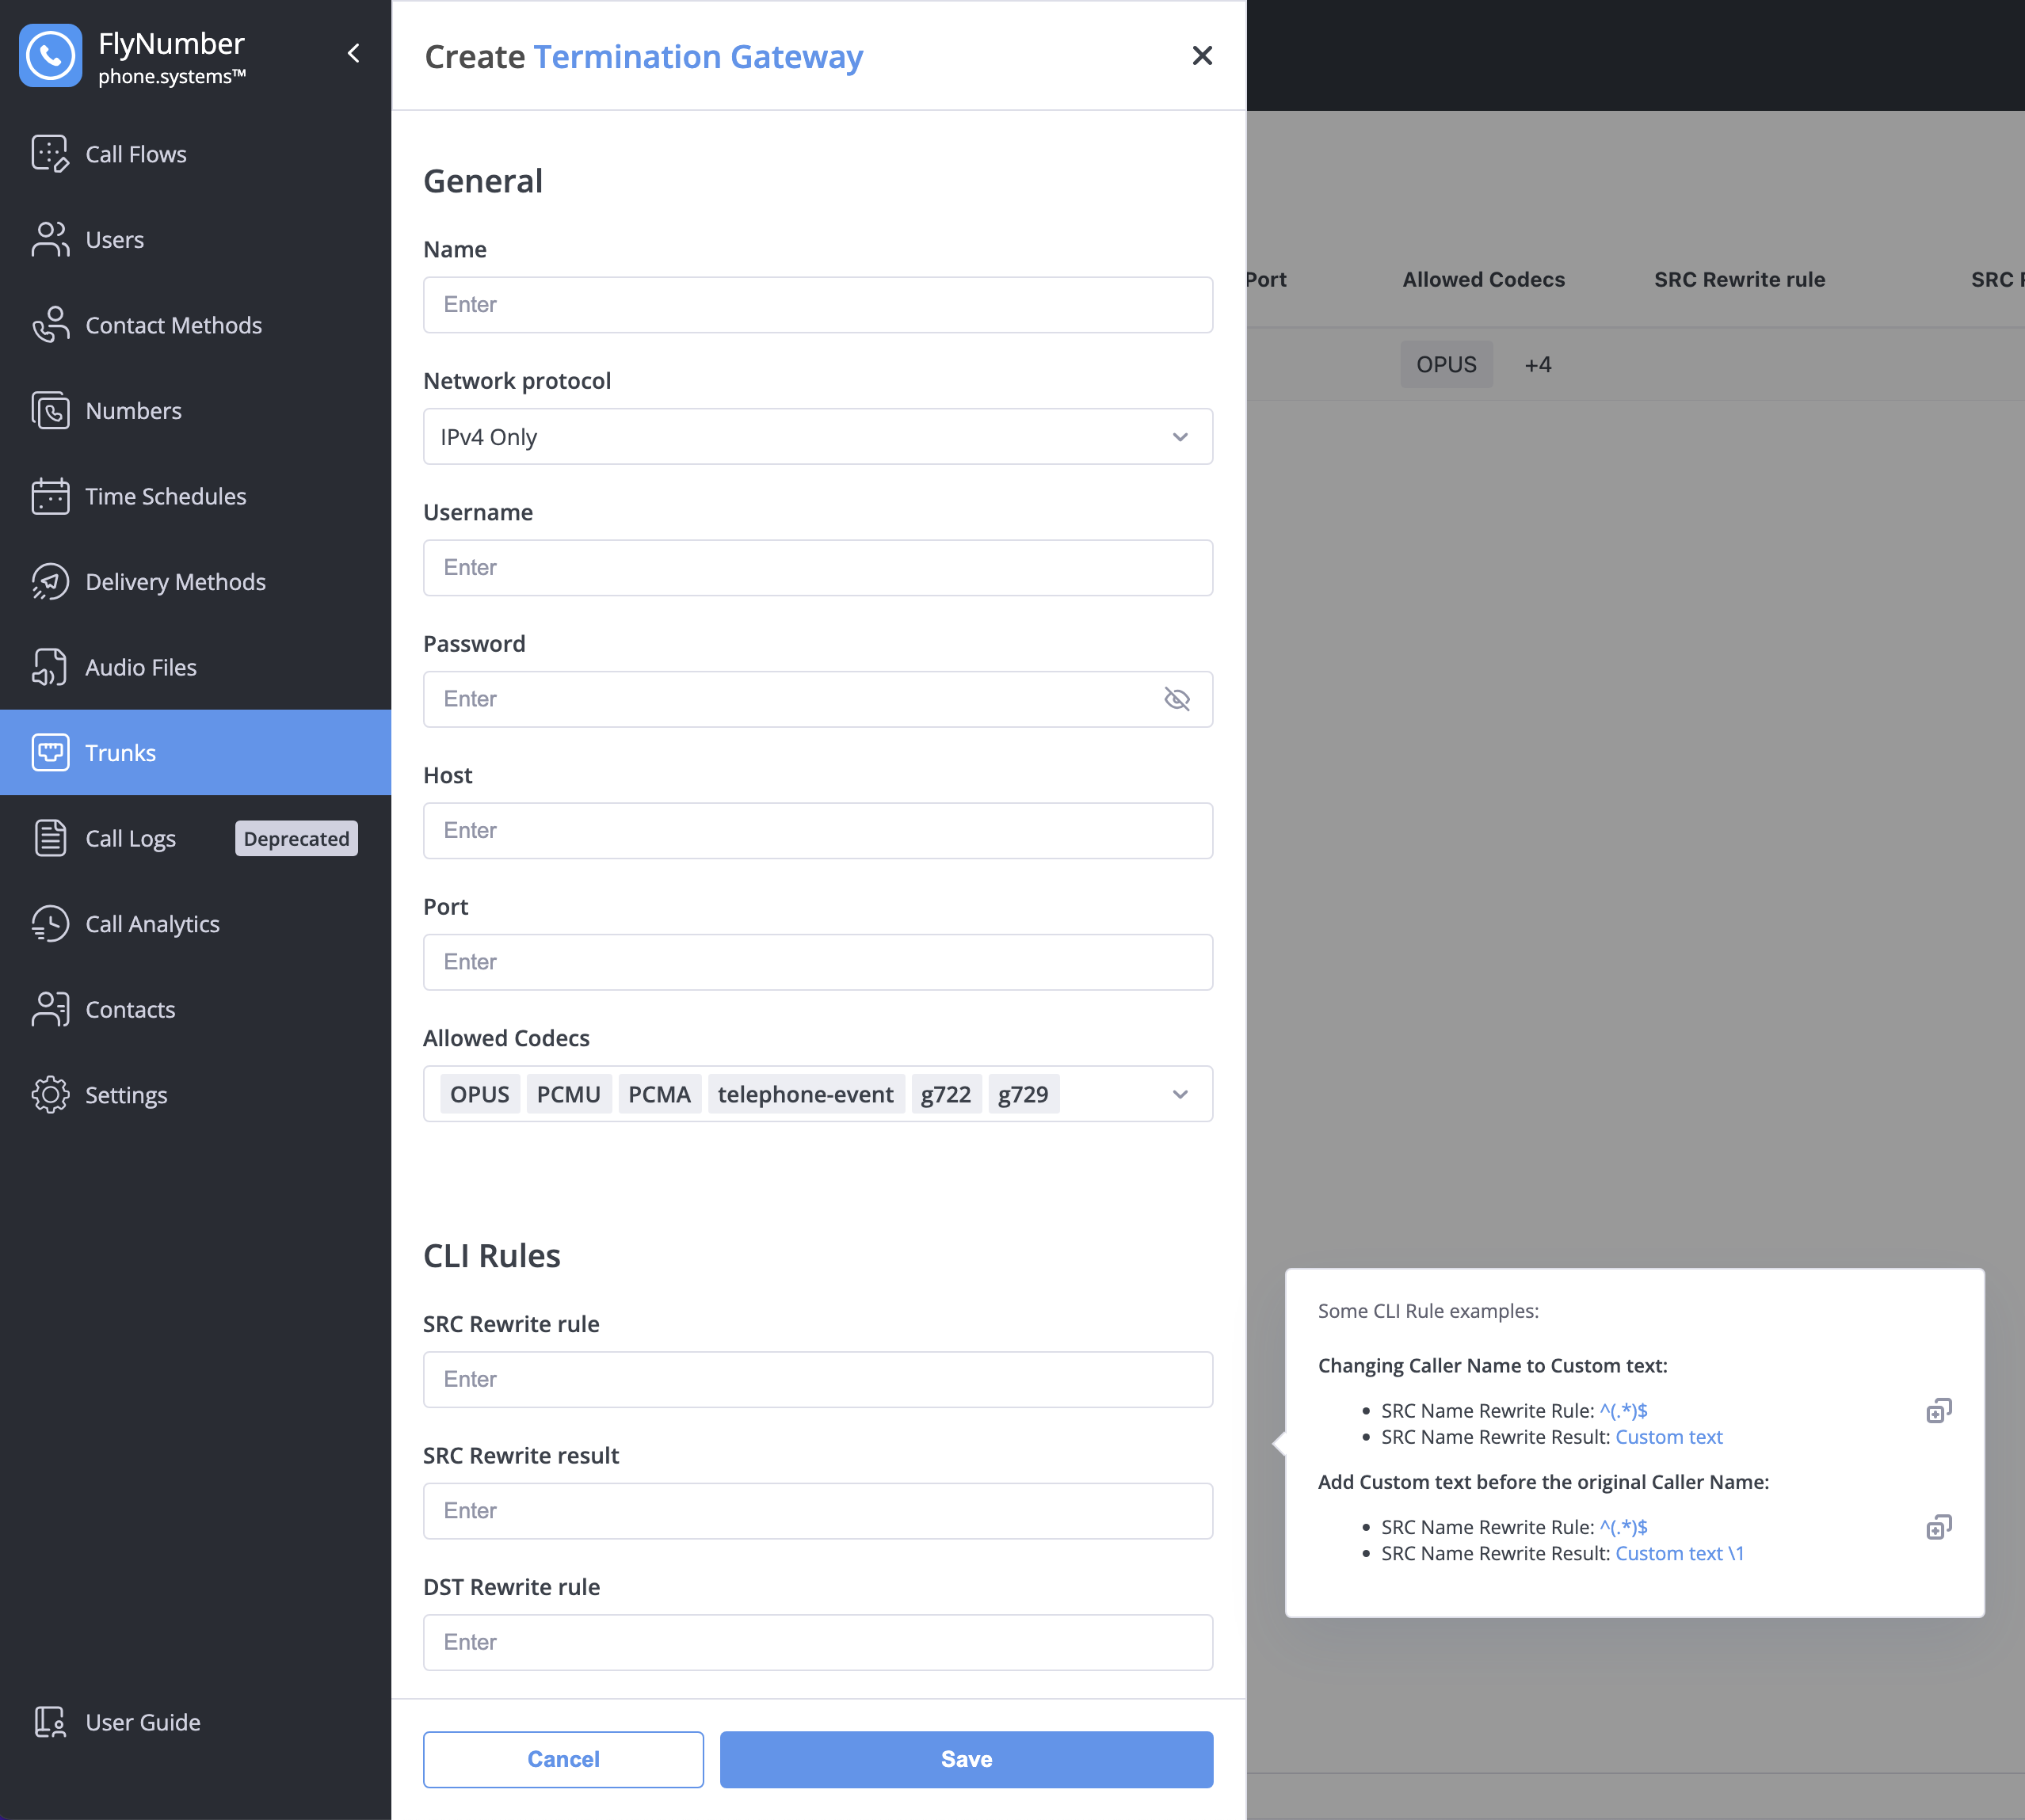The image size is (2025, 1820).
Task: Click the General section heading
Action: coord(483,181)
